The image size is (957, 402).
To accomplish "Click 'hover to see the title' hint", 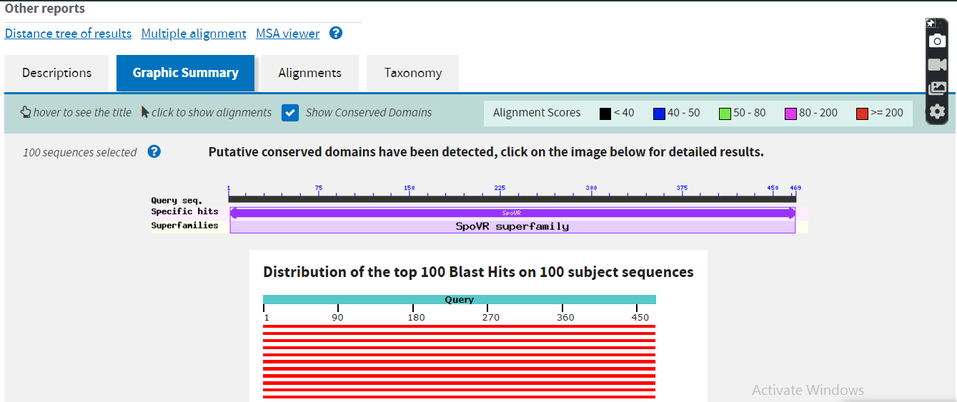I will click(82, 112).
